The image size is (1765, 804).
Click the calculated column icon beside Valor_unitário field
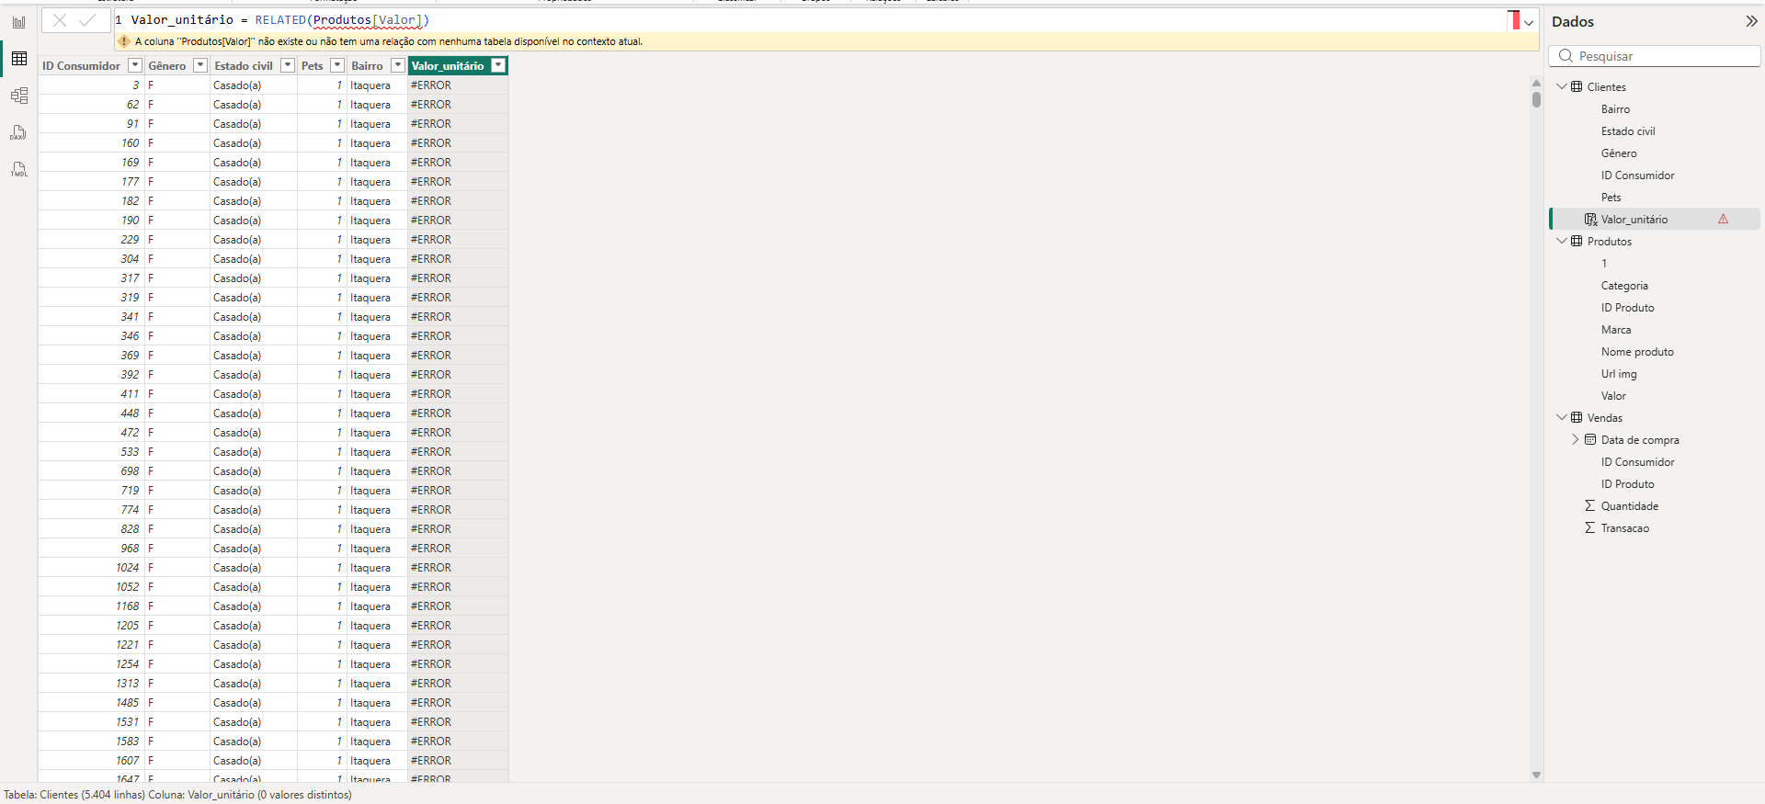[1590, 220]
